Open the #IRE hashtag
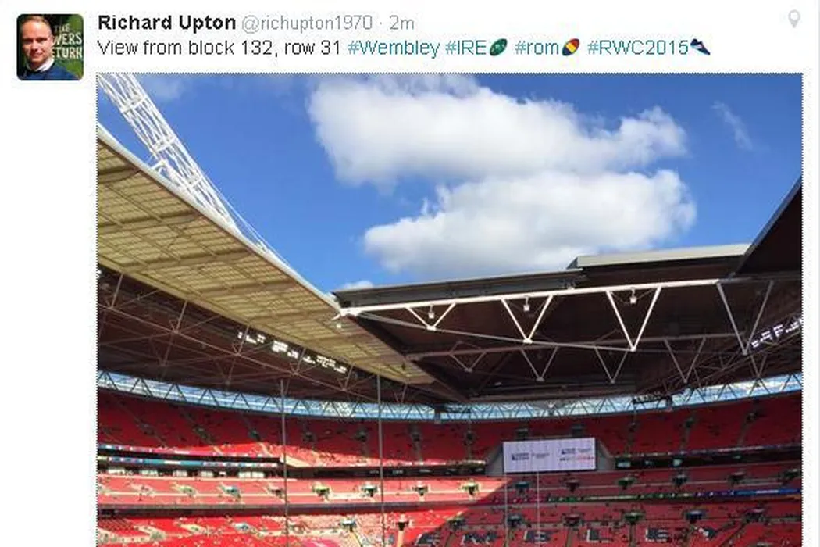This screenshot has height=547, width=820. [x=465, y=48]
